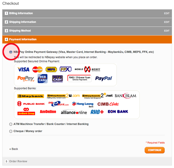Viewport: 174px width, 168px height.
Task: Select ATM Machine Transfer payment option
Action: coord(11,124)
